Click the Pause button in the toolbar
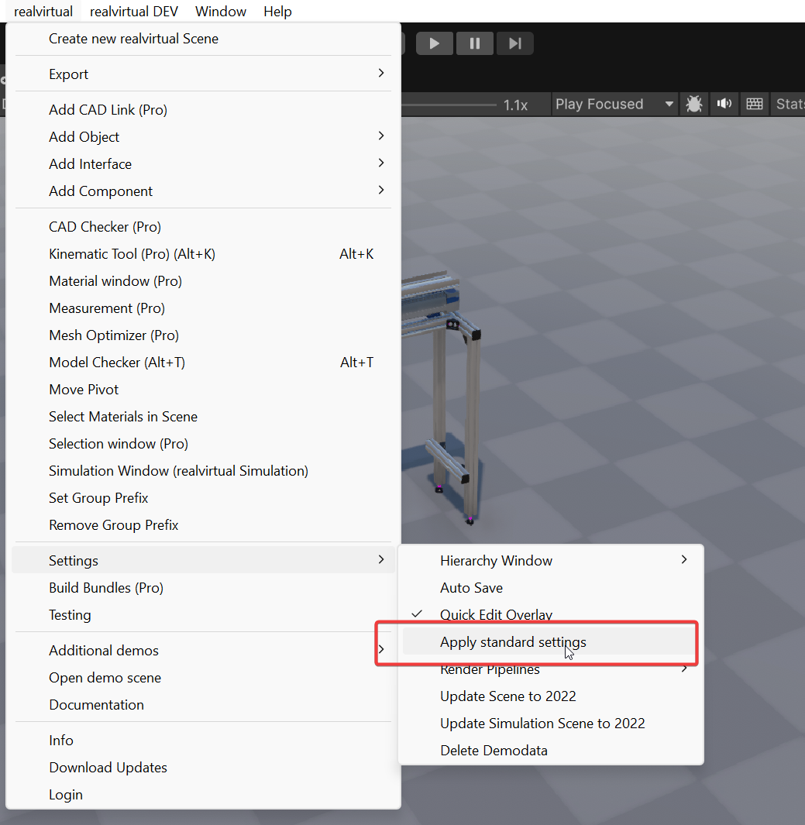This screenshot has height=825, width=805. (475, 43)
